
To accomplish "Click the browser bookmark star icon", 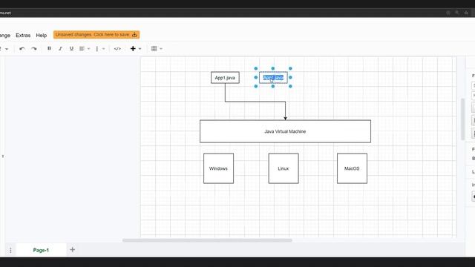I will 466,13.
